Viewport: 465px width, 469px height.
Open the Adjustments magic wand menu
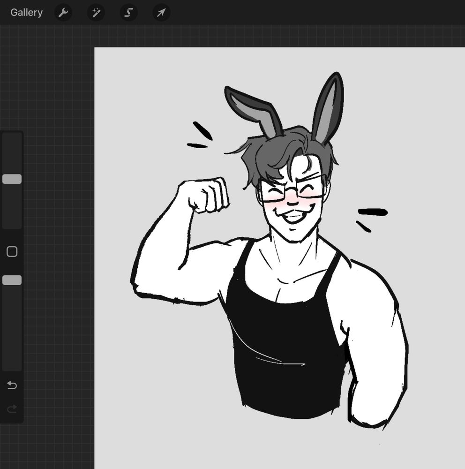coord(96,13)
